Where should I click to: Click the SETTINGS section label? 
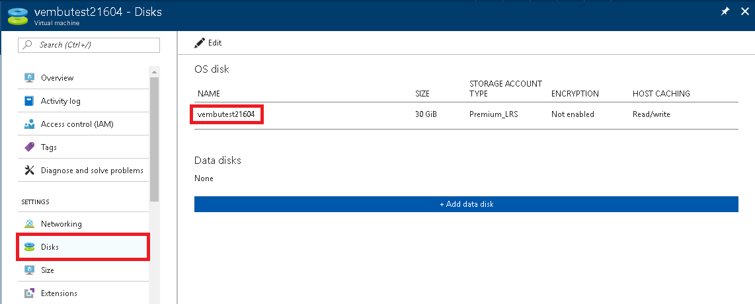(35, 202)
